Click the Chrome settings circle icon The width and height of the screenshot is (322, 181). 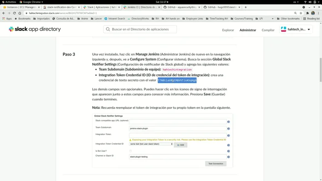tap(304, 7)
